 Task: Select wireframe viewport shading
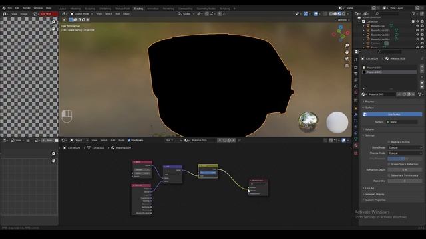331,13
